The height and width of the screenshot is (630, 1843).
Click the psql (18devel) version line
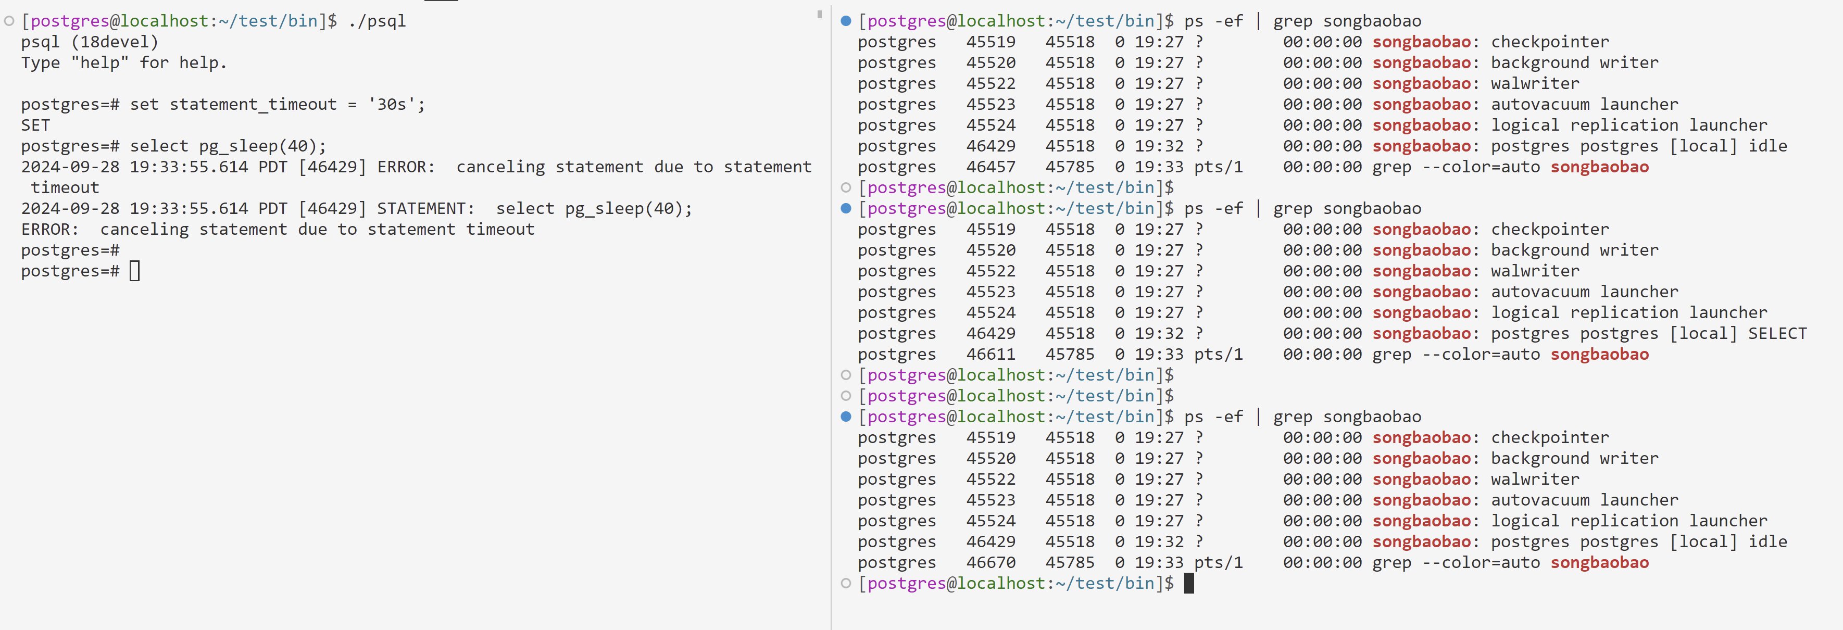pos(90,42)
